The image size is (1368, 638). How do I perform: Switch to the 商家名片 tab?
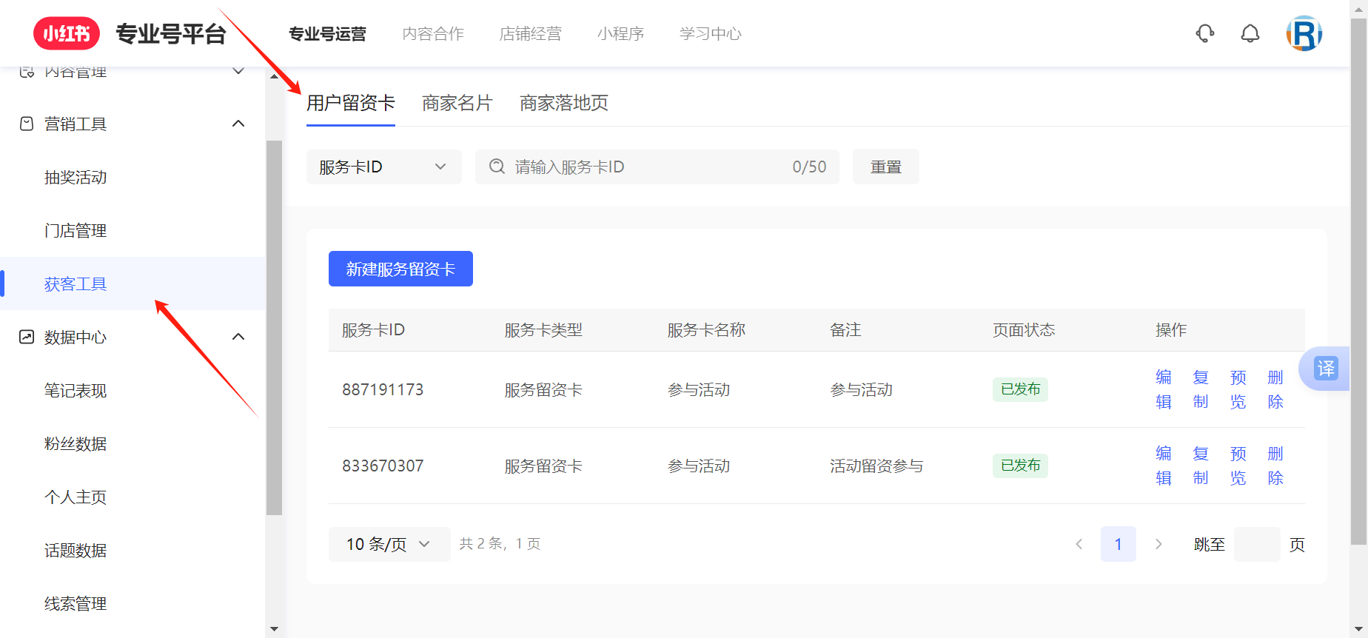457,103
